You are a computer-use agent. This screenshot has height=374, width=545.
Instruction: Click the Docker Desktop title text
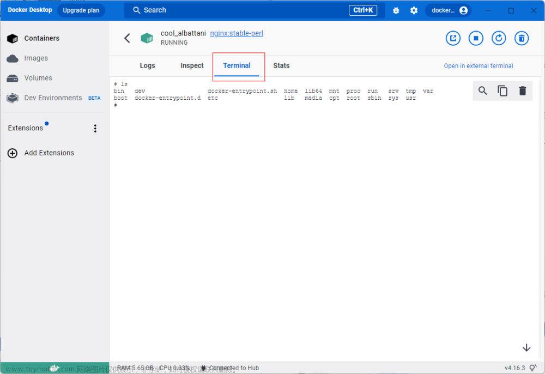30,10
